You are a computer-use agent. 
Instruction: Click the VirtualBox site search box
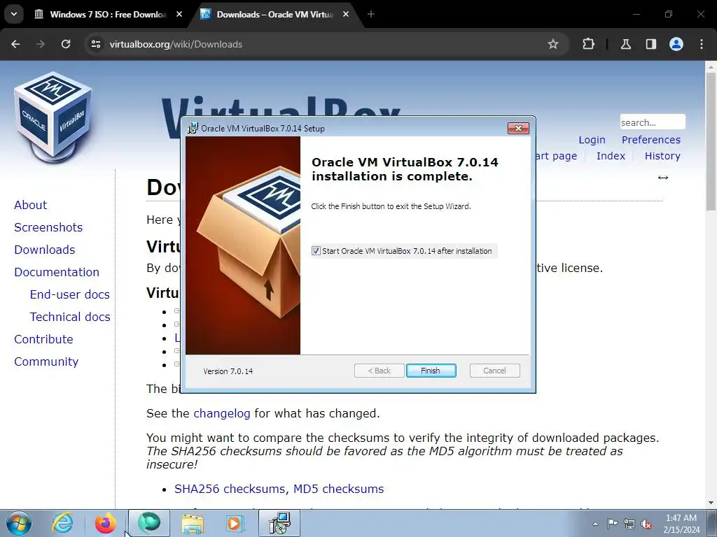(653, 122)
